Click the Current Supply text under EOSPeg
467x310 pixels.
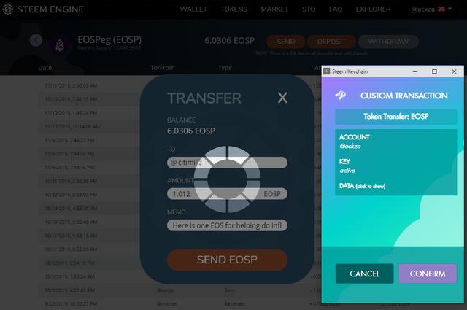(x=109, y=48)
